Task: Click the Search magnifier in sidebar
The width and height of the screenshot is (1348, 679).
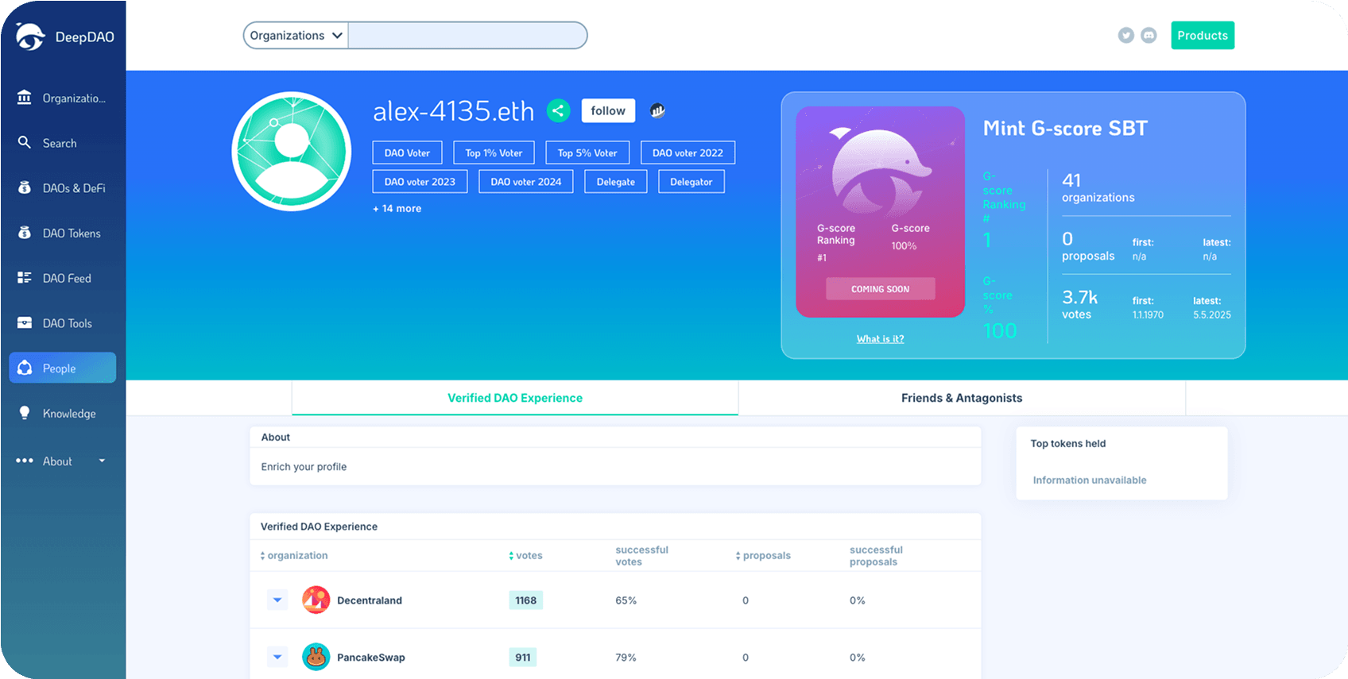Action: [25, 143]
